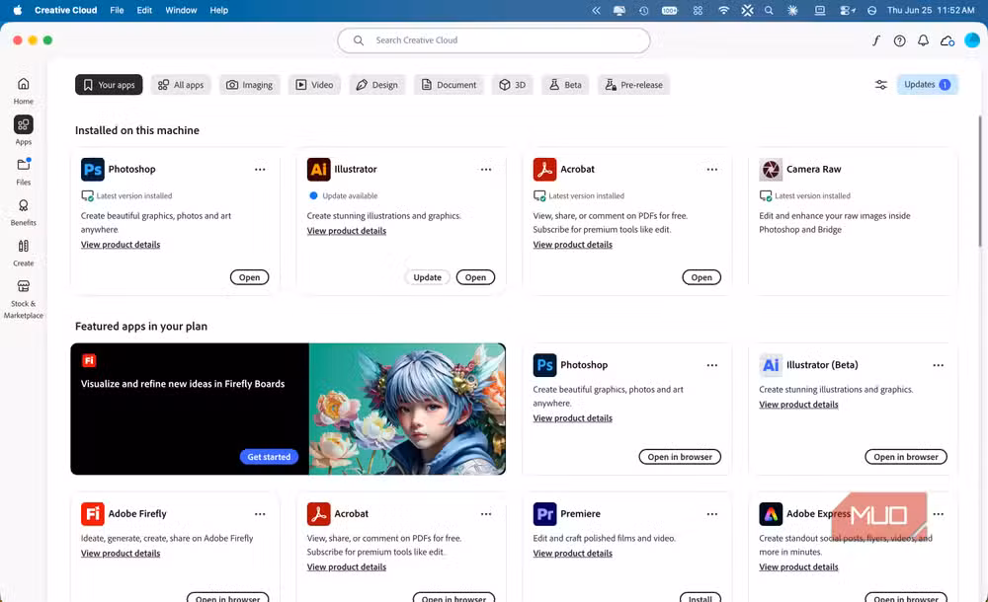The width and height of the screenshot is (988, 602).
Task: Open the macOS Control Center icon
Action: coord(847,10)
